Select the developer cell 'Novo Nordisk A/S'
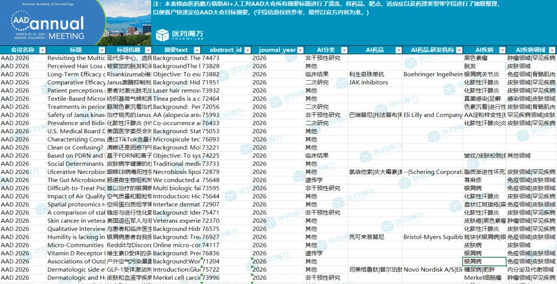The image size is (557, 284). tap(432, 270)
